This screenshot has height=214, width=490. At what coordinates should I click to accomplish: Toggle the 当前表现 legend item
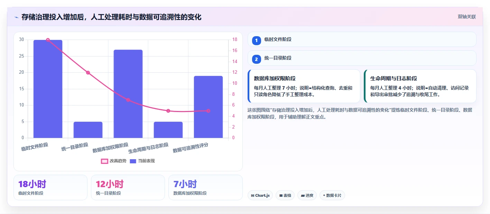142,161
